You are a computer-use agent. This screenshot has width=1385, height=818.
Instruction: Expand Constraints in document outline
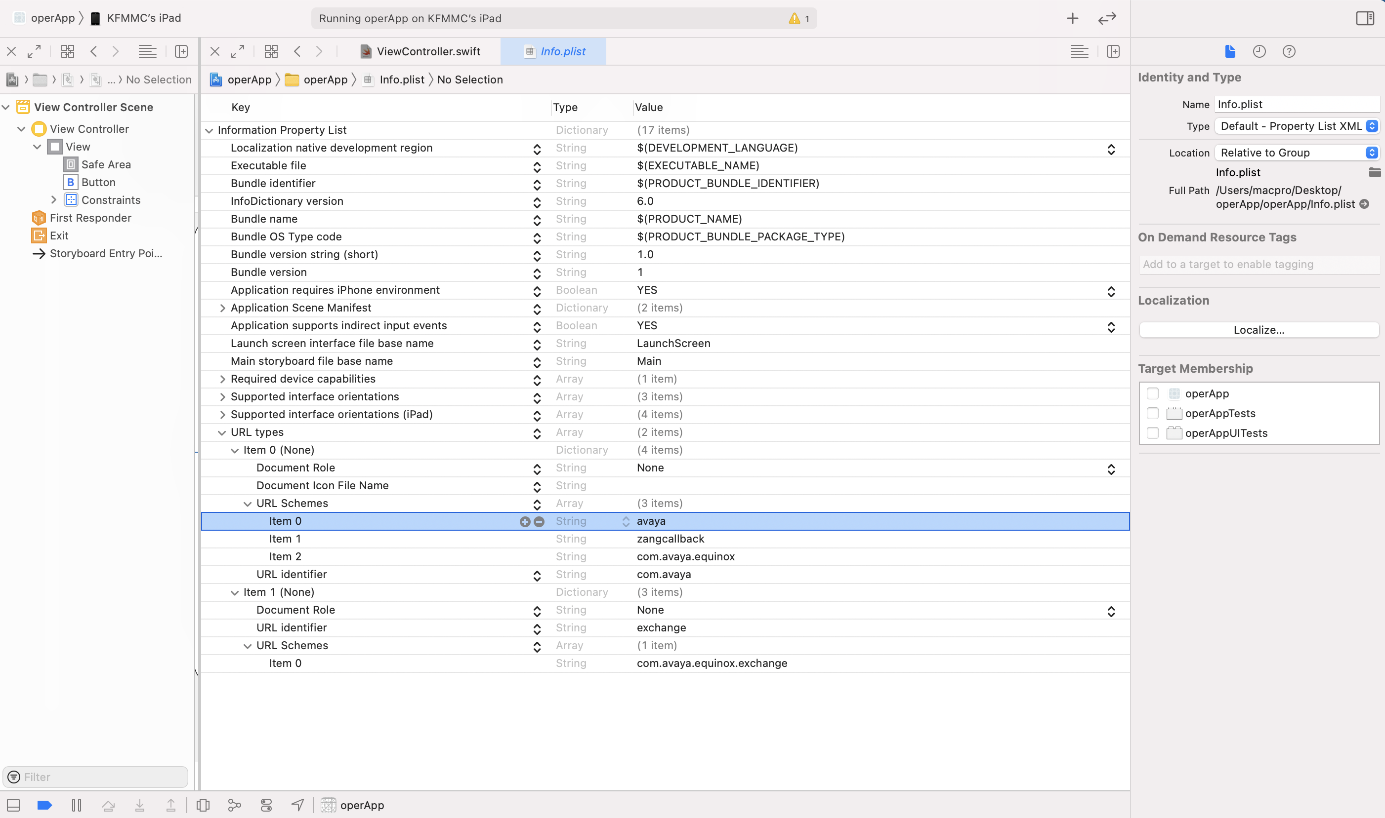(x=53, y=200)
